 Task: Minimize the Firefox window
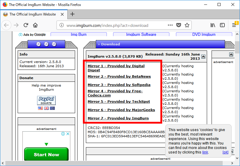pos(206,4)
